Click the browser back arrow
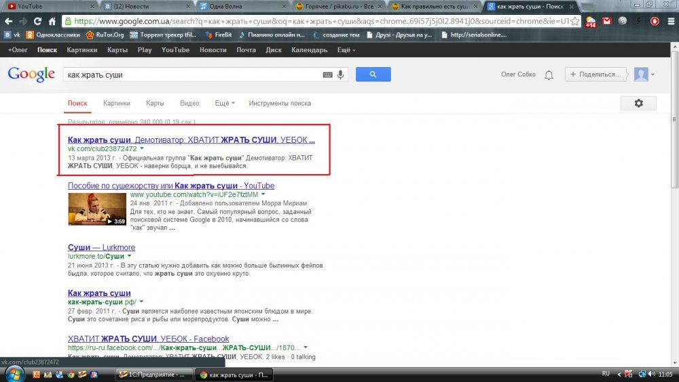This screenshot has width=679, height=382. tap(10, 21)
